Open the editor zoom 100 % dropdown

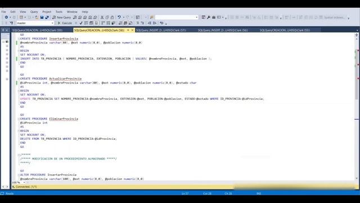(24, 183)
